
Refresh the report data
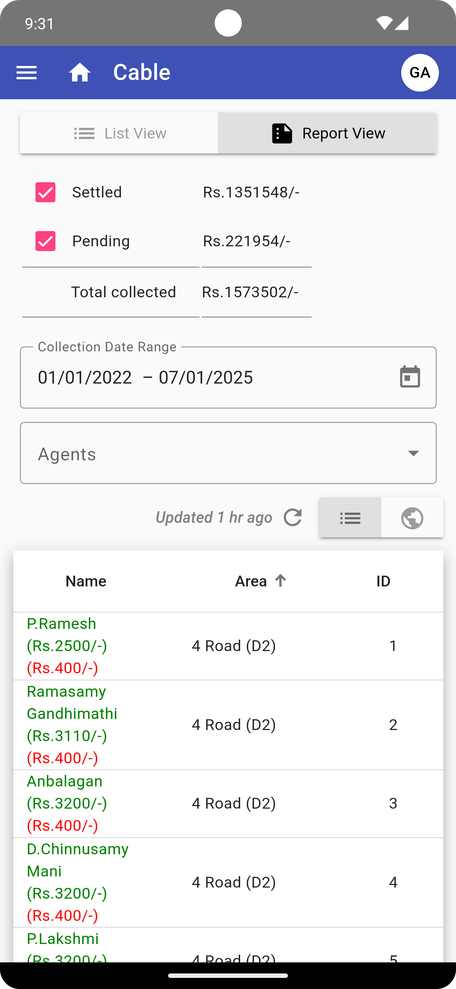click(x=293, y=518)
